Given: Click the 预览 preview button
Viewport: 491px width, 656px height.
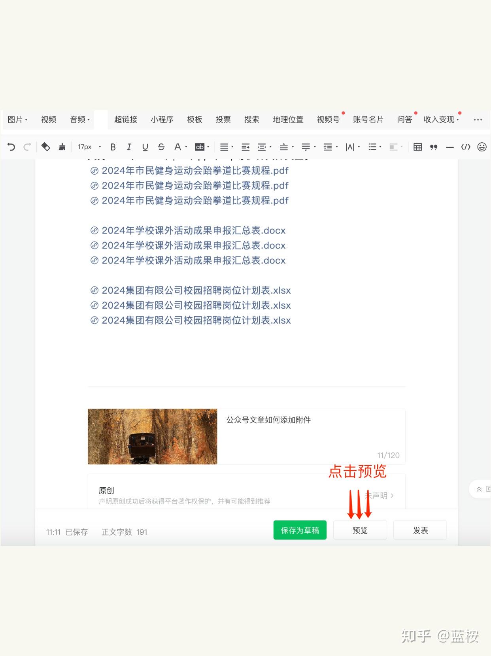Looking at the screenshot, I should pyautogui.click(x=360, y=530).
